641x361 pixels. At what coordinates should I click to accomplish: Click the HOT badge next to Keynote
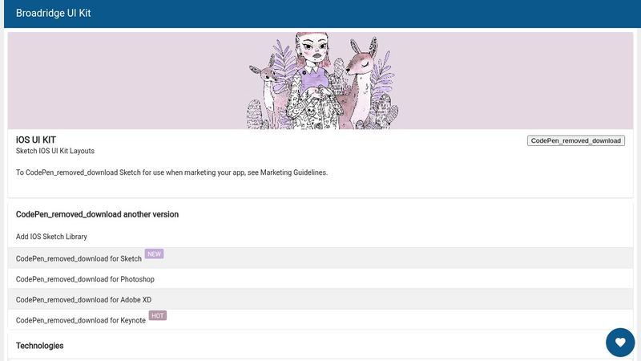(x=157, y=315)
